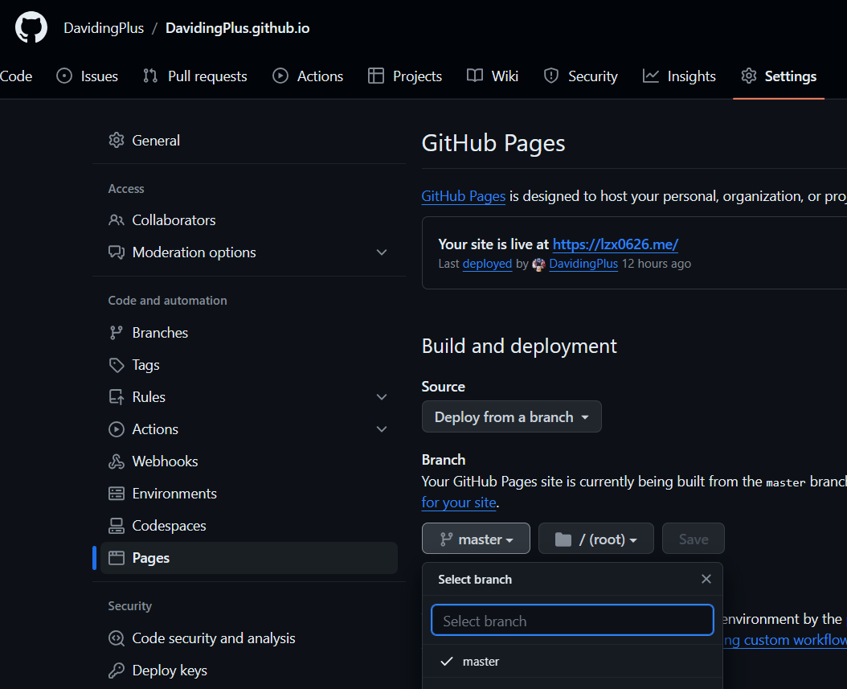Viewport: 847px width, 689px height.
Task: Click the disabled Save button
Action: 693,539
